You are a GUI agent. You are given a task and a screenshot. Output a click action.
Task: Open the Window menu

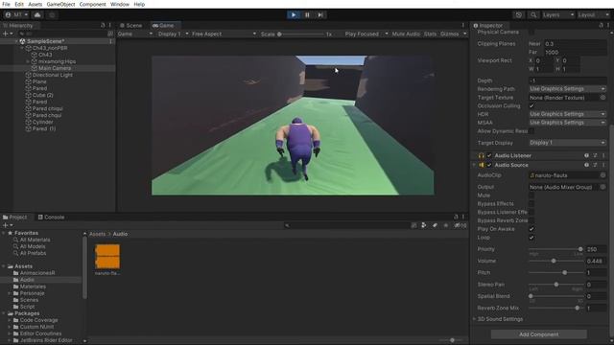coord(120,4)
